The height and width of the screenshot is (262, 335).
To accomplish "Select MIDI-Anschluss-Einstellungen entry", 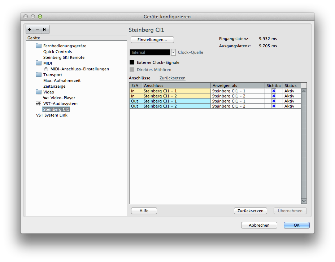I will (x=79, y=69).
